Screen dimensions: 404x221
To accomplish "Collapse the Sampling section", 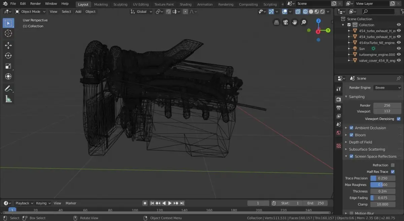I will click(357, 97).
